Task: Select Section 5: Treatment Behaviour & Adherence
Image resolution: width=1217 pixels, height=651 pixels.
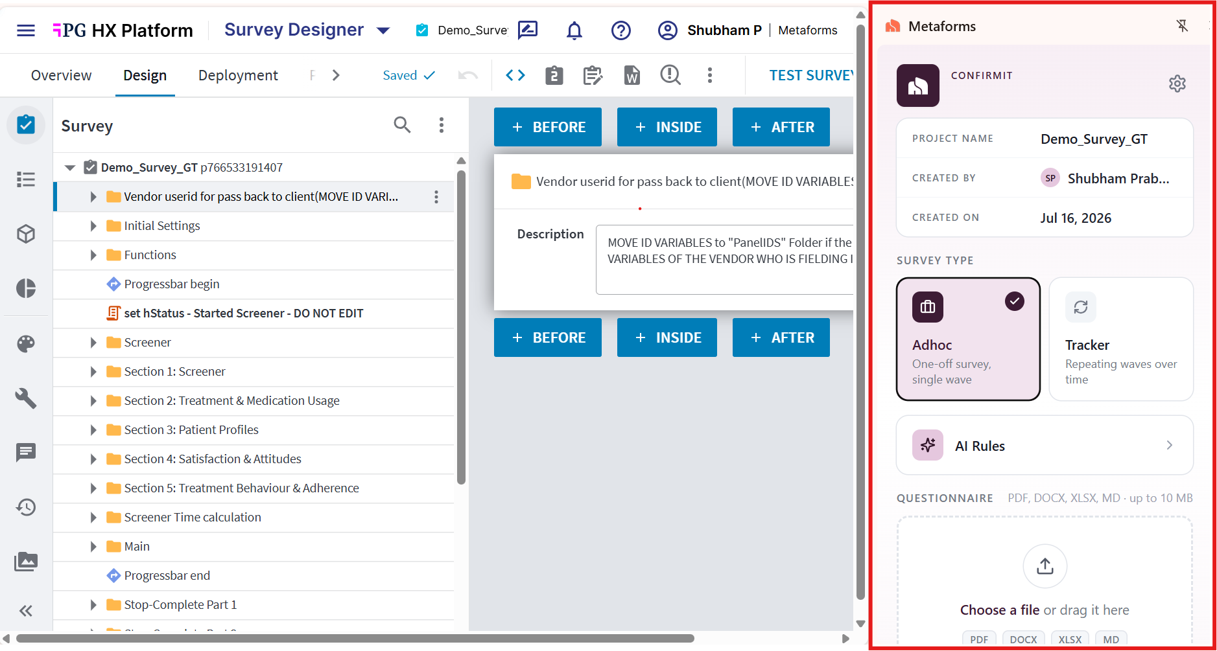Action: pyautogui.click(x=241, y=488)
